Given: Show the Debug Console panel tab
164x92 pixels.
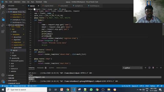Looking at the screenshot, I should pyautogui.click(x=61, y=68).
